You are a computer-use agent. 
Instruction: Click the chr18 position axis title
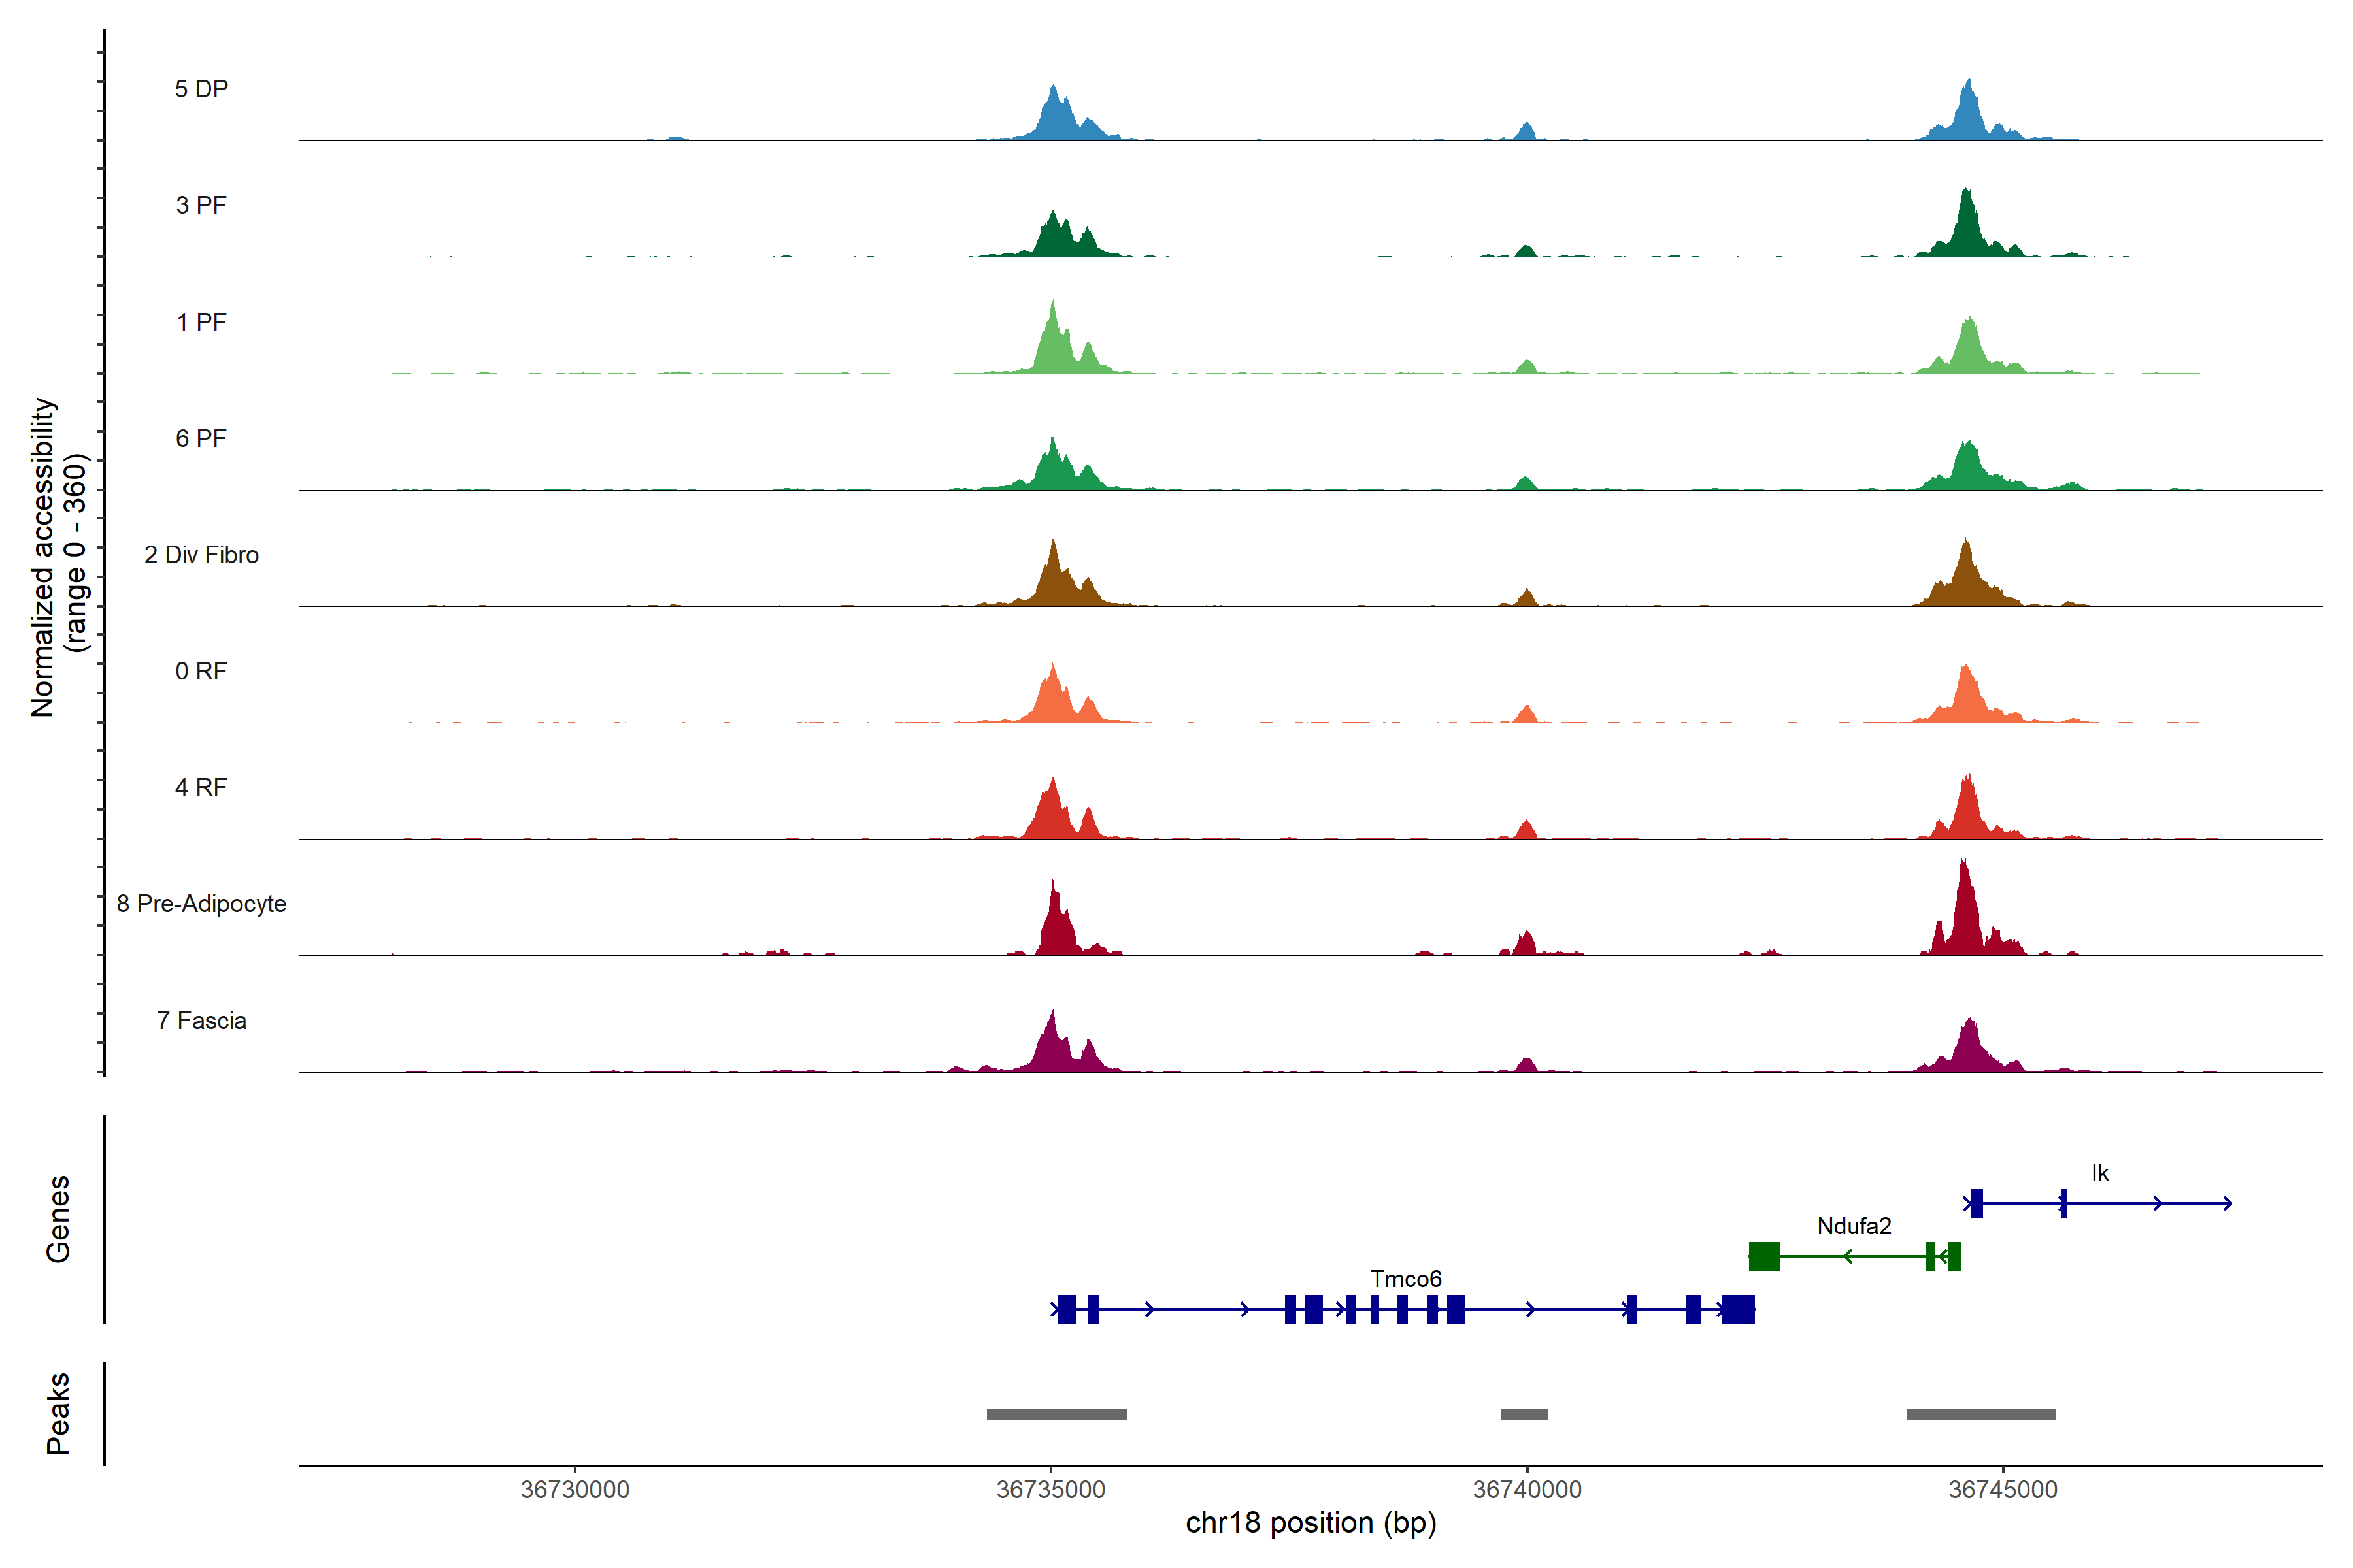1310,1523
